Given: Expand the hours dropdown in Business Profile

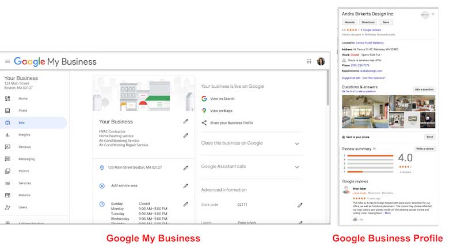Looking at the screenshot, I should pos(382,55).
